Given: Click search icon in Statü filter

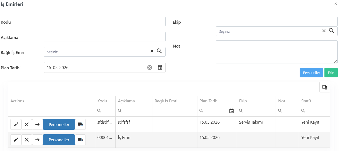Looking at the screenshot, I should click(303, 111).
